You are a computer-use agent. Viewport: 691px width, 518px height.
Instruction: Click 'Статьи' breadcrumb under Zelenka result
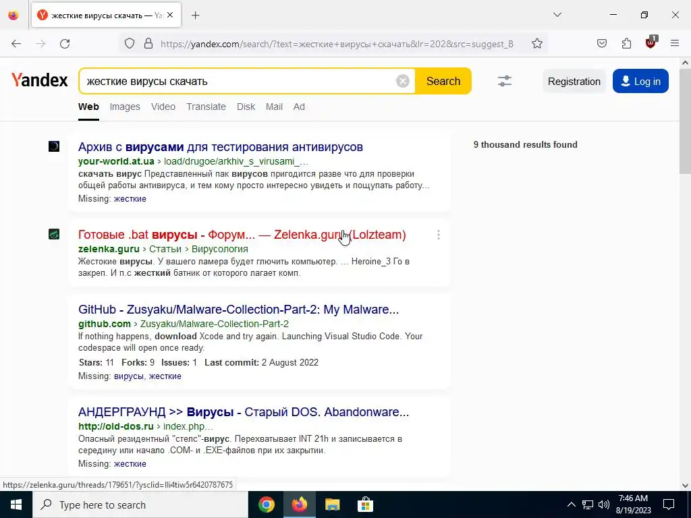pos(167,249)
